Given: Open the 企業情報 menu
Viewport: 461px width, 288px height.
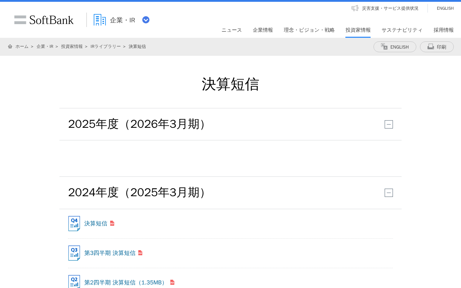Looking at the screenshot, I should 263,30.
